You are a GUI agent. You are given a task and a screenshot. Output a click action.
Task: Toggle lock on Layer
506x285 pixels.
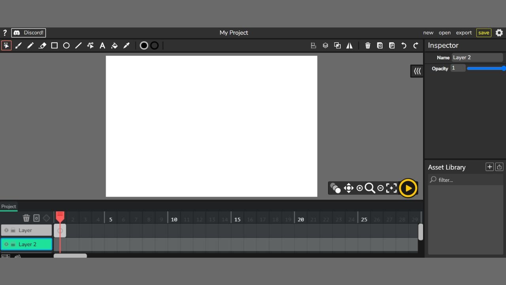13,230
